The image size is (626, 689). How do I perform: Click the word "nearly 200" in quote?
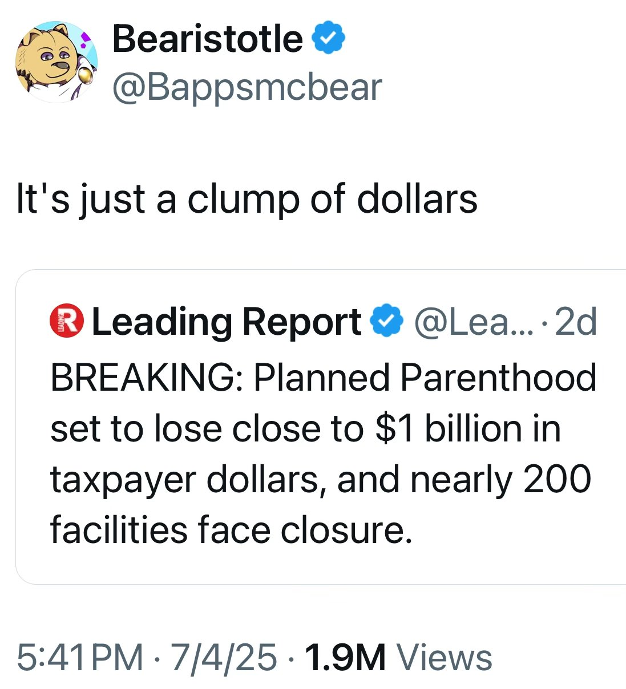tap(500, 480)
